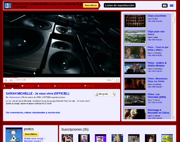Toggle fullscreen mode on the player
Viewport: 180px width, 142px height.
tap(117, 80)
